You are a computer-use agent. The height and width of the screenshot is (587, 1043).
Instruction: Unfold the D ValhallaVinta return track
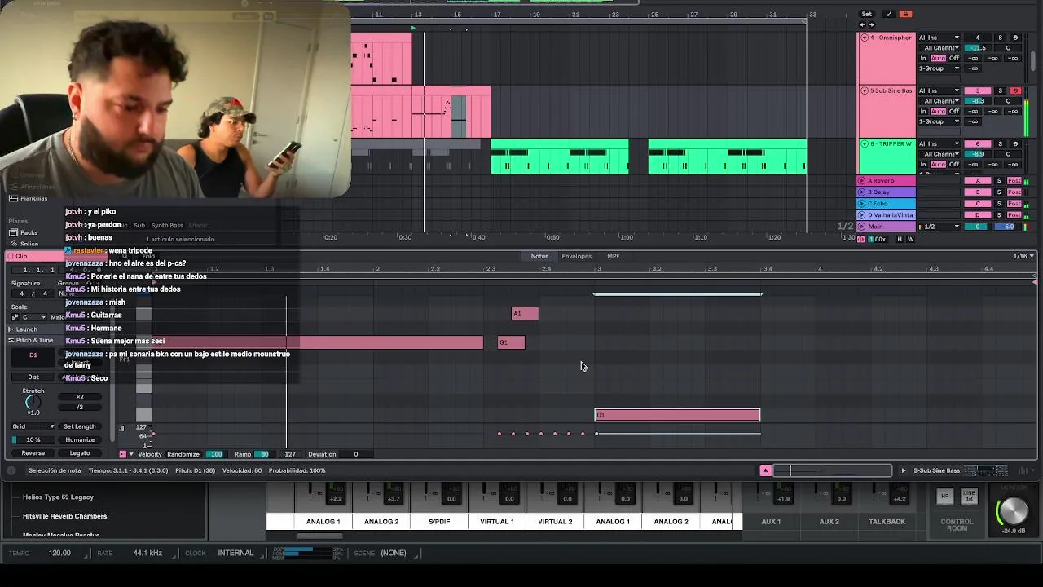click(x=862, y=214)
